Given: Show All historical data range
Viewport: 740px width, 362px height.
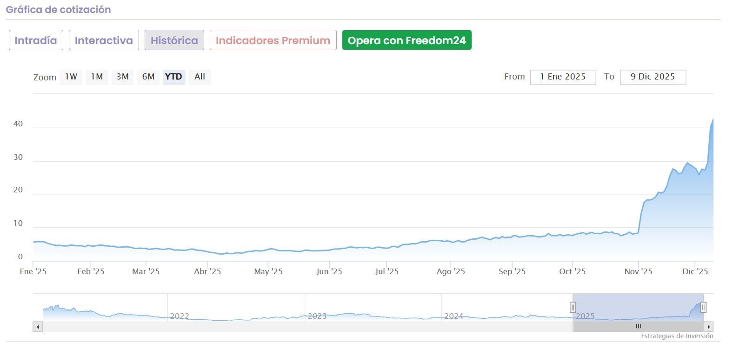Looking at the screenshot, I should (200, 77).
